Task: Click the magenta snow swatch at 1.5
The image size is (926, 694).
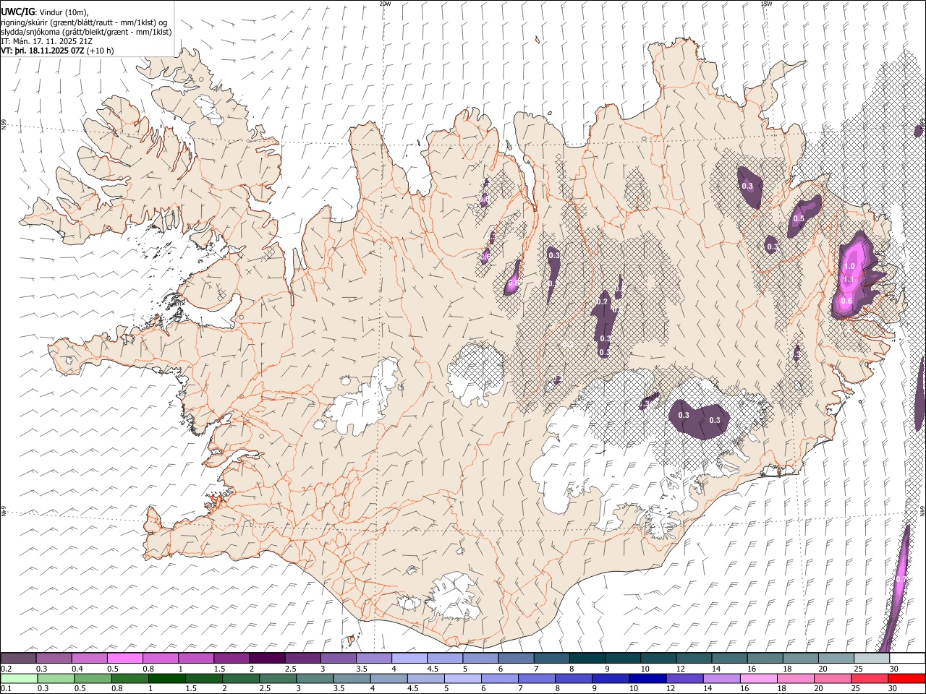Action: click(x=231, y=659)
